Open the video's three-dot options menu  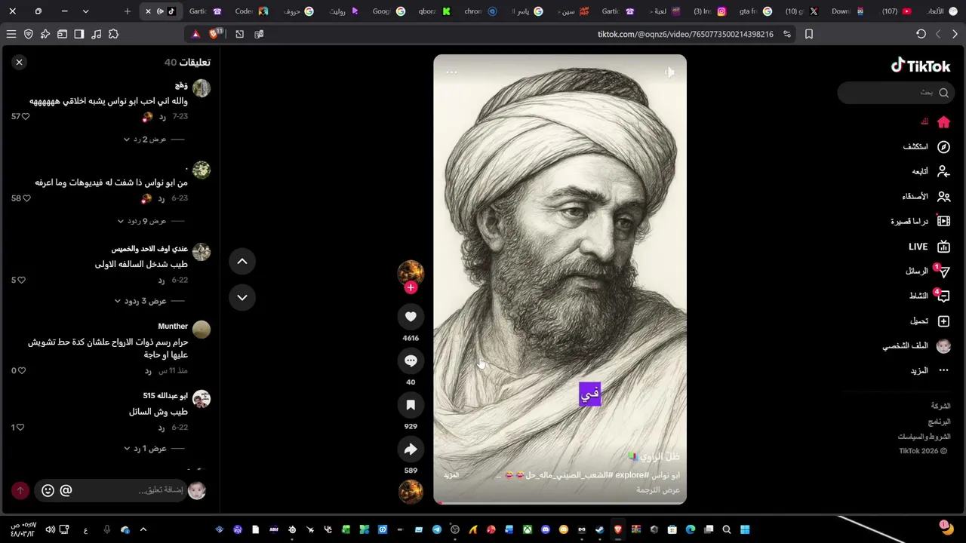pyautogui.click(x=451, y=72)
